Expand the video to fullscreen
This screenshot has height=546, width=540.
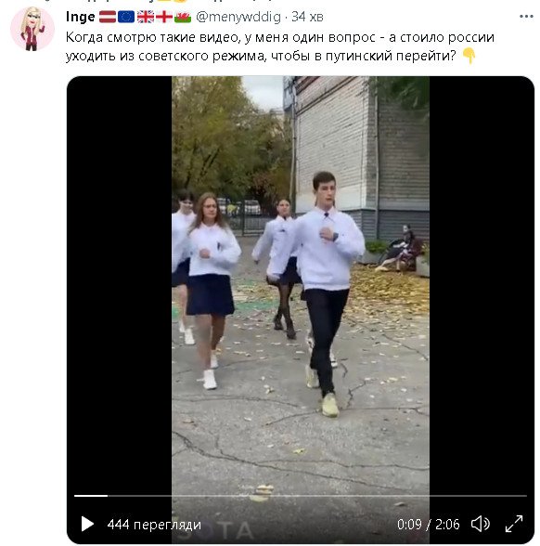514,524
